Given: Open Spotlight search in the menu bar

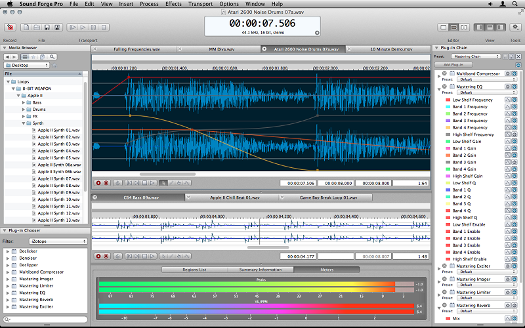Looking at the screenshot, I should 515,4.
